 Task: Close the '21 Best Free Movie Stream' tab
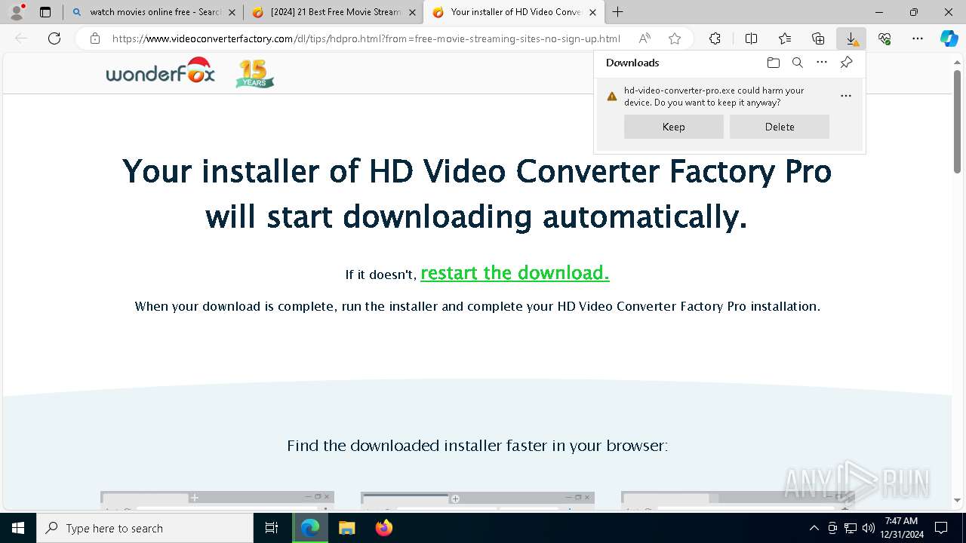coord(412,12)
